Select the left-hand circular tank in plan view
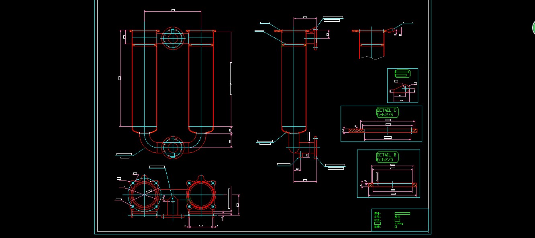The width and height of the screenshot is (535, 238). point(144,195)
